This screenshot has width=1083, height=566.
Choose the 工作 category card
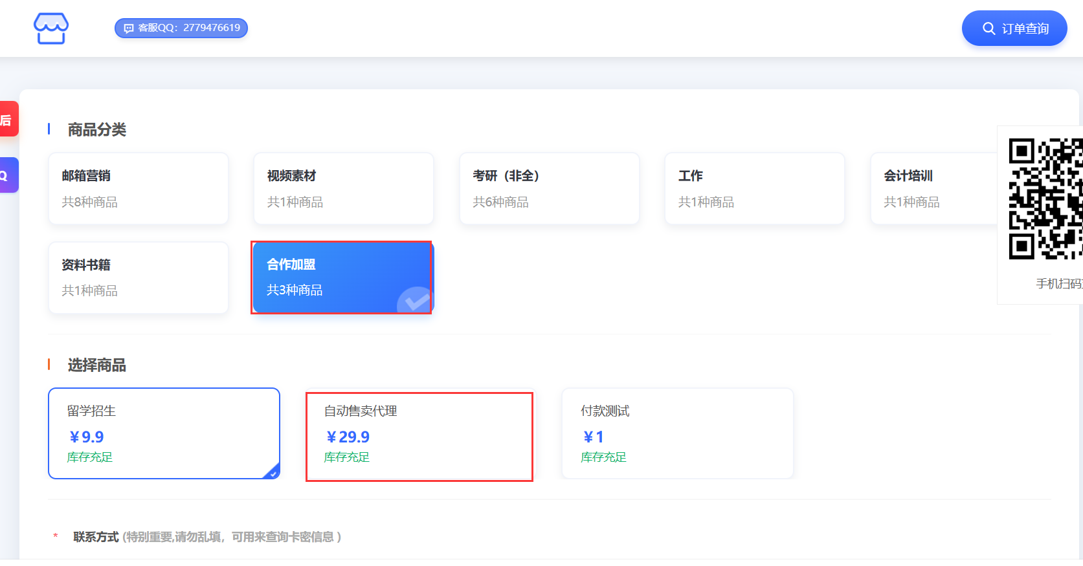754,188
